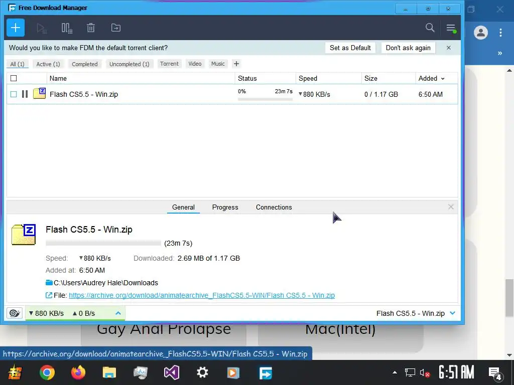Toggle snail mode speed limiter
The image size is (514, 385).
click(x=15, y=313)
